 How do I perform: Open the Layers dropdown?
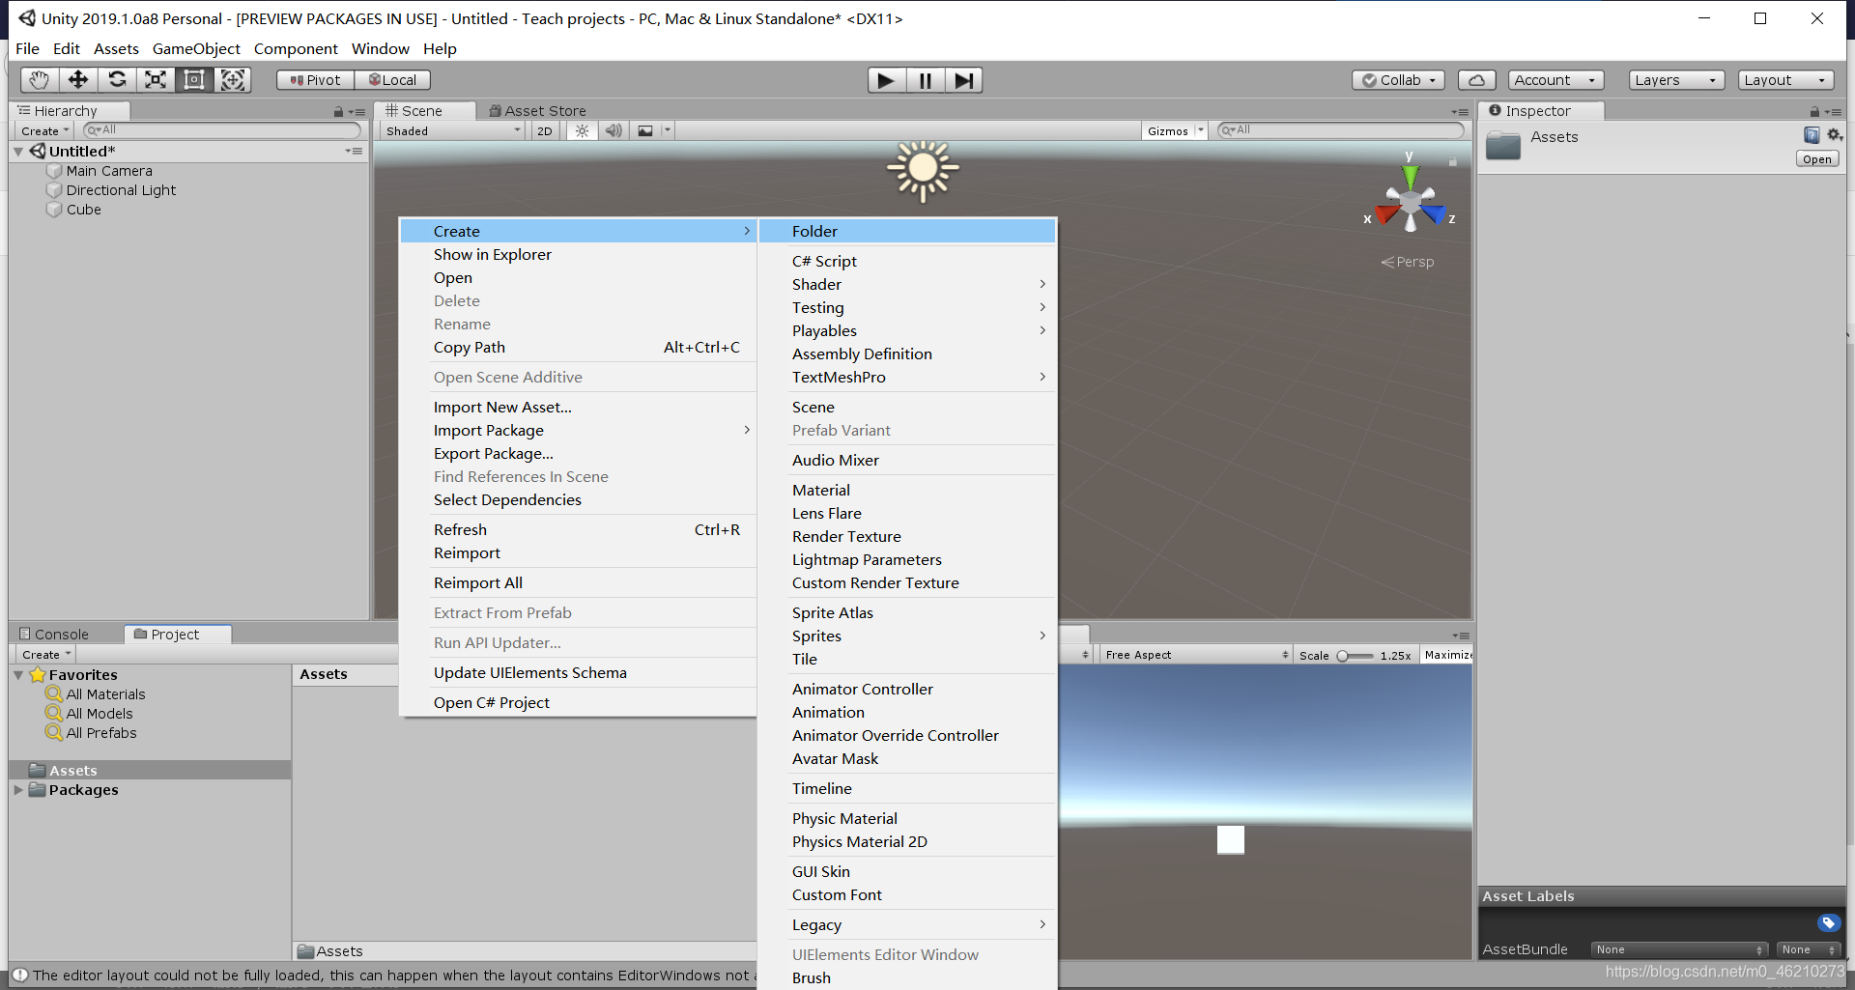point(1676,80)
